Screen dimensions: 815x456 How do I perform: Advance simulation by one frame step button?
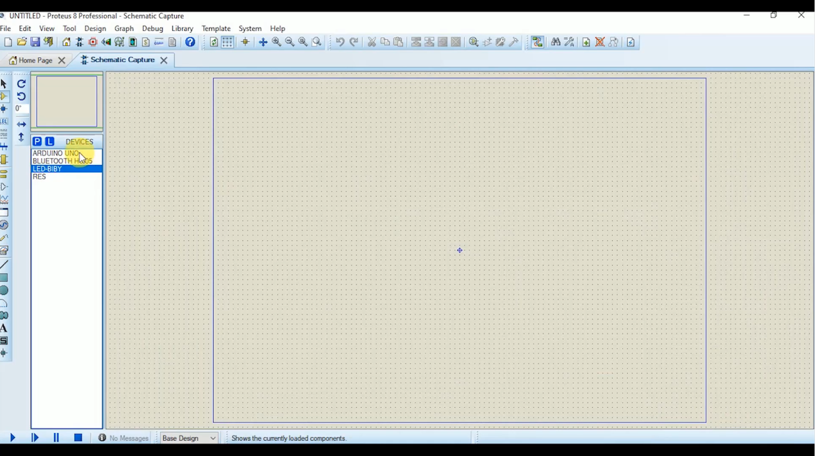coord(35,438)
